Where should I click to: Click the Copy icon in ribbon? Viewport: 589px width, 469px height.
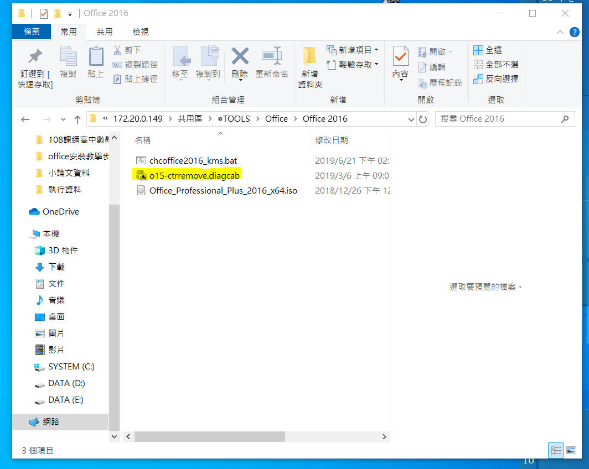pos(68,57)
